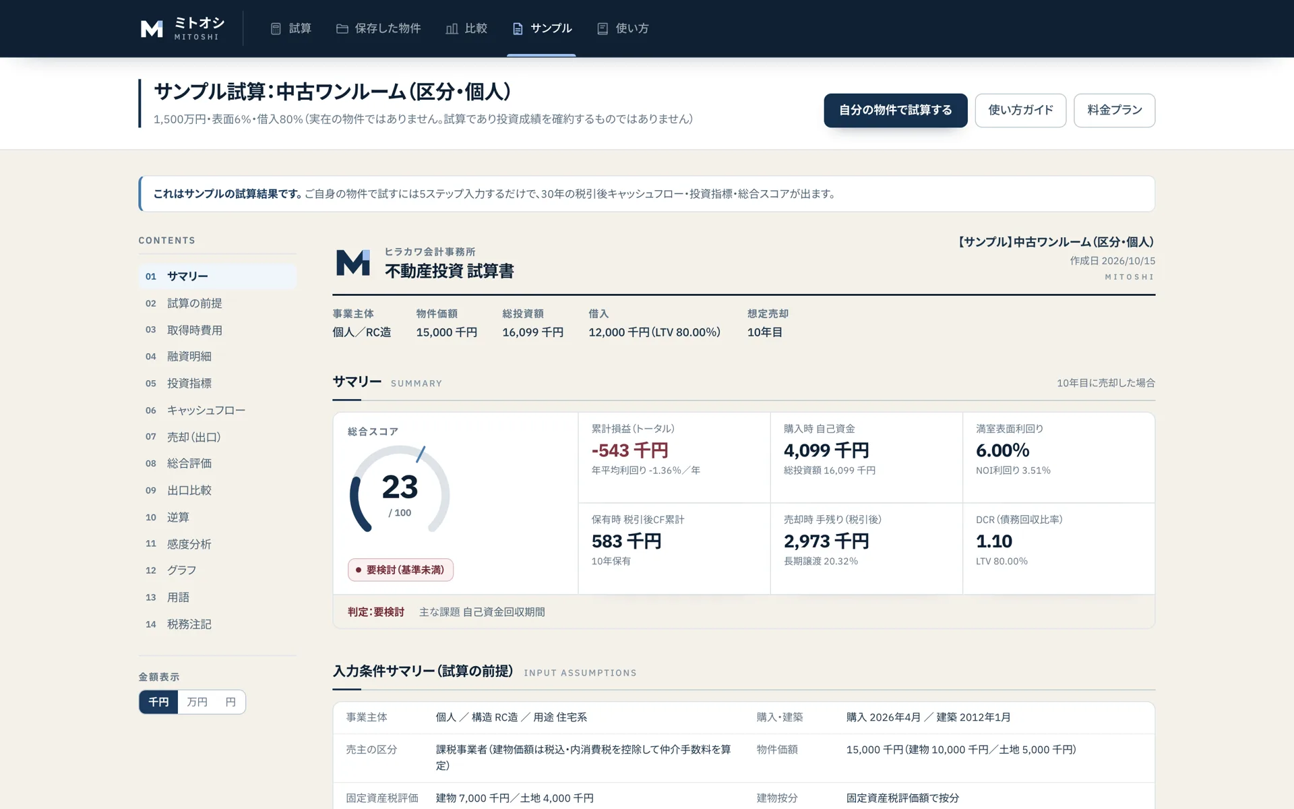Click the Mitoshi logo in header
The width and height of the screenshot is (1294, 809).
(x=182, y=28)
